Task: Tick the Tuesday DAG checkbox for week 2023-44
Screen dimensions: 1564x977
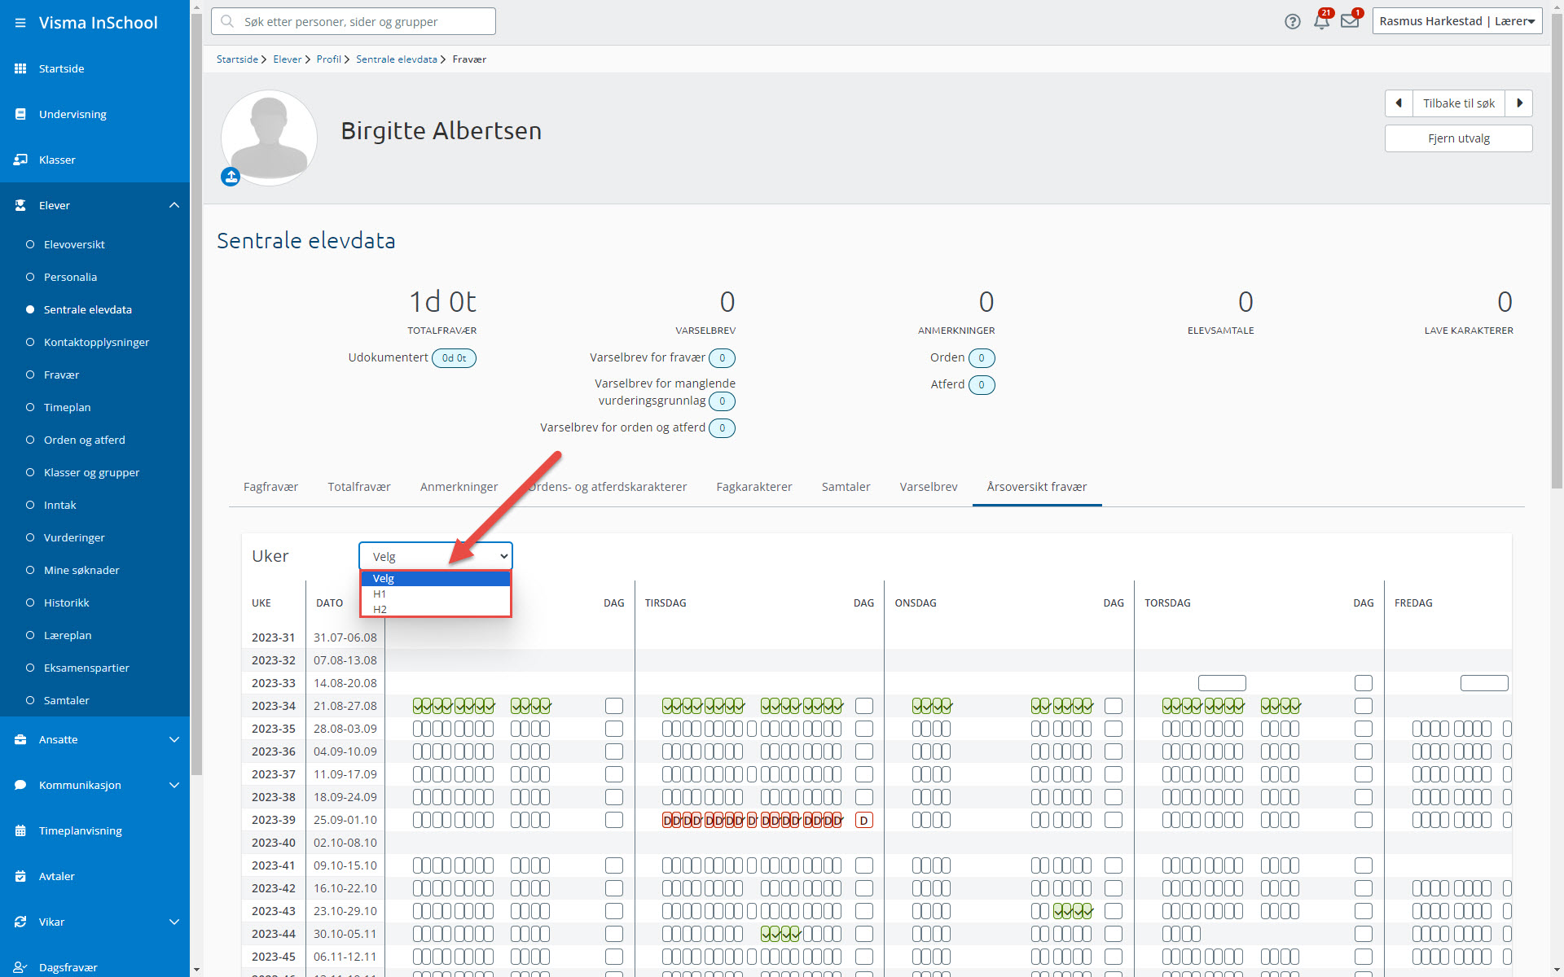Action: coord(864,934)
